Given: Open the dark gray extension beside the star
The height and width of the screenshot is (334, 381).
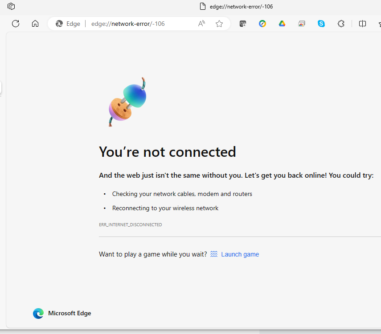Looking at the screenshot, I should click(x=243, y=24).
